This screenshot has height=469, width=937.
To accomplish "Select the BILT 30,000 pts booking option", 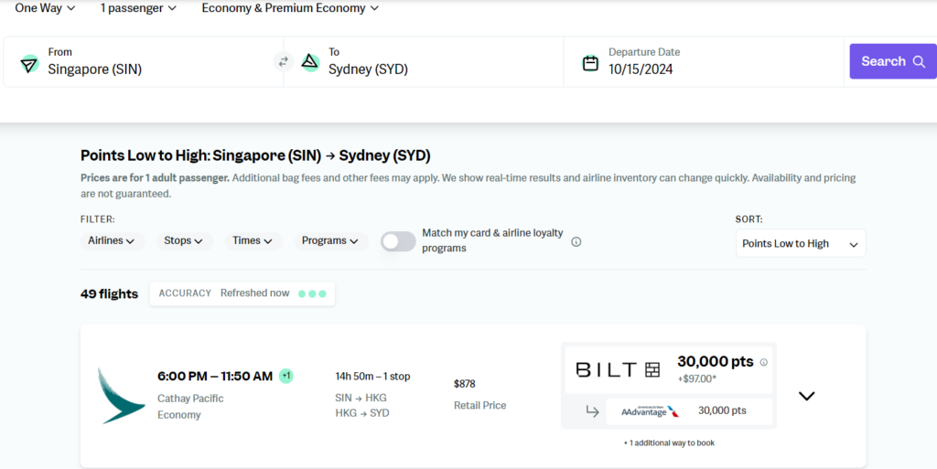I will (x=669, y=370).
